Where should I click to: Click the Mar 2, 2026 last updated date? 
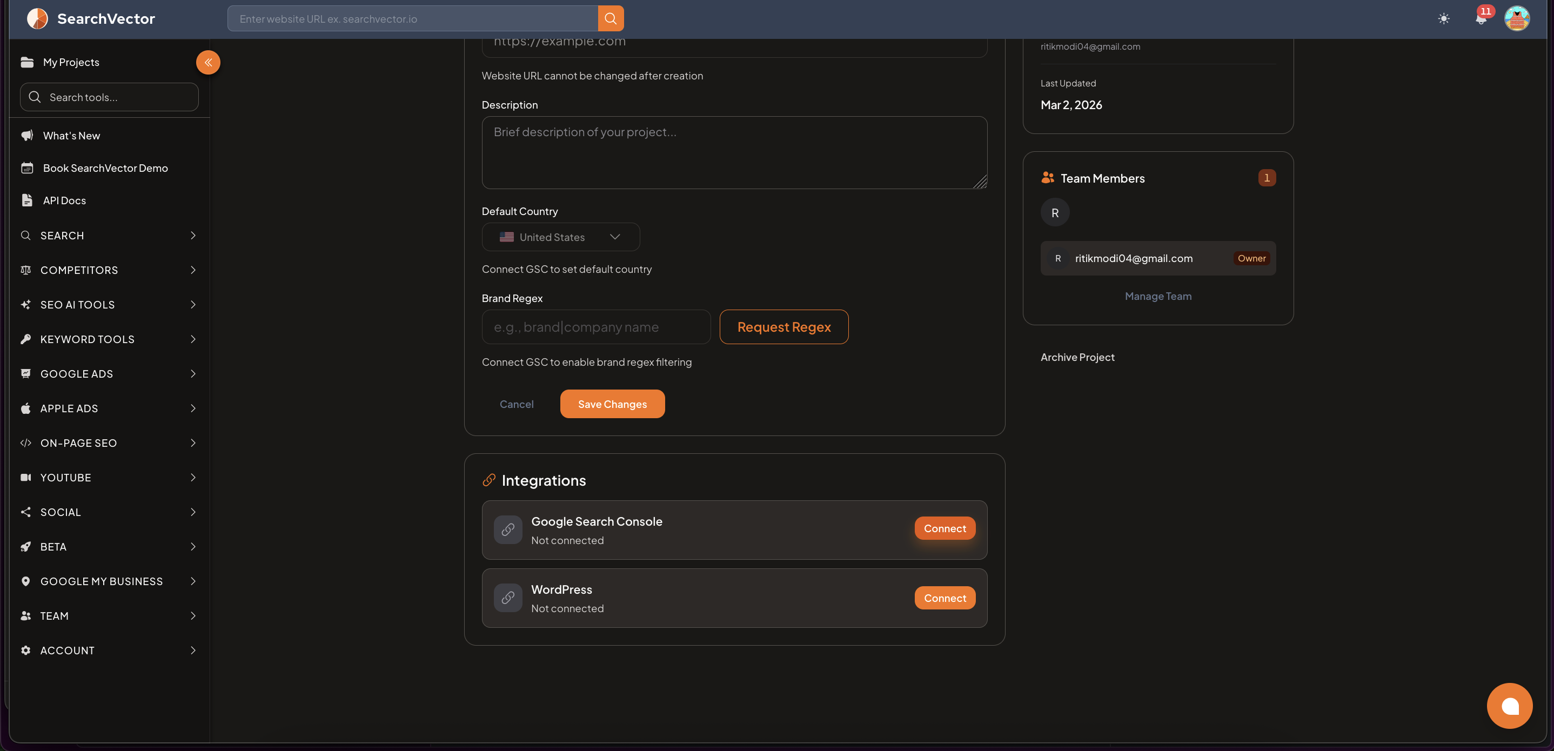pyautogui.click(x=1071, y=105)
